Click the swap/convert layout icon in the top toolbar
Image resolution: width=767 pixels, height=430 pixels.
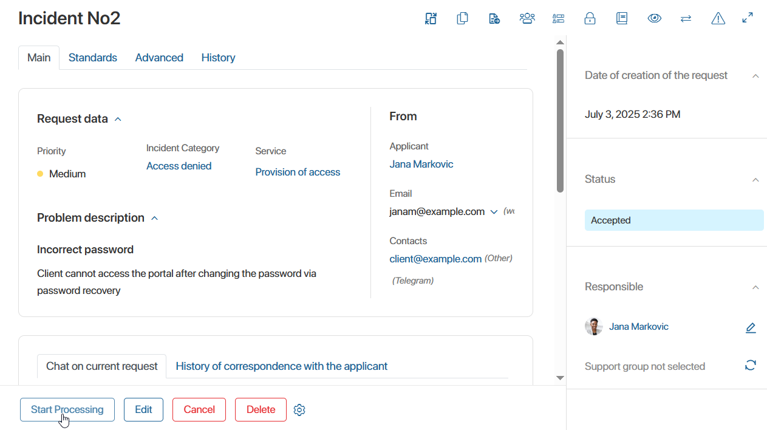pos(431,18)
